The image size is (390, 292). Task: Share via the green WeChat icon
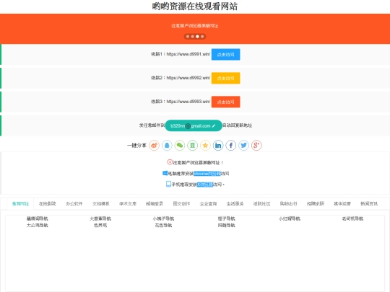(180, 145)
